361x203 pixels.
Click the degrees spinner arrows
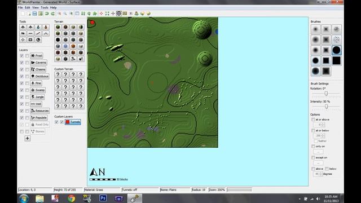pyautogui.click(x=321, y=174)
